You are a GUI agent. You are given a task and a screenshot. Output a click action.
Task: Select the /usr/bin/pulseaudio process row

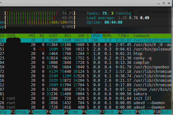(x=86, y=49)
